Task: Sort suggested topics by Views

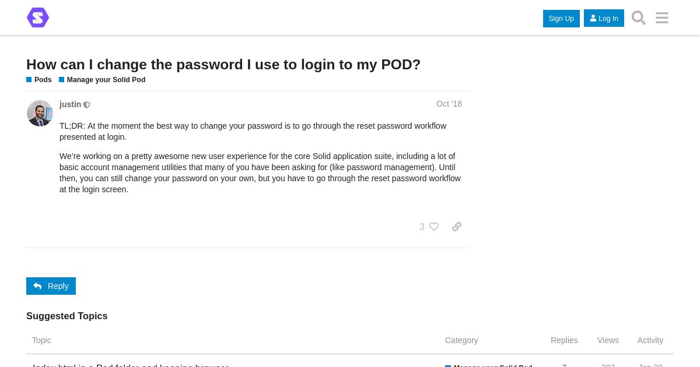Action: [x=608, y=340]
